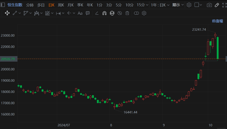This screenshot has height=129, width=227.
Task: Click the 23000.00 axis label
Action: 8,35
